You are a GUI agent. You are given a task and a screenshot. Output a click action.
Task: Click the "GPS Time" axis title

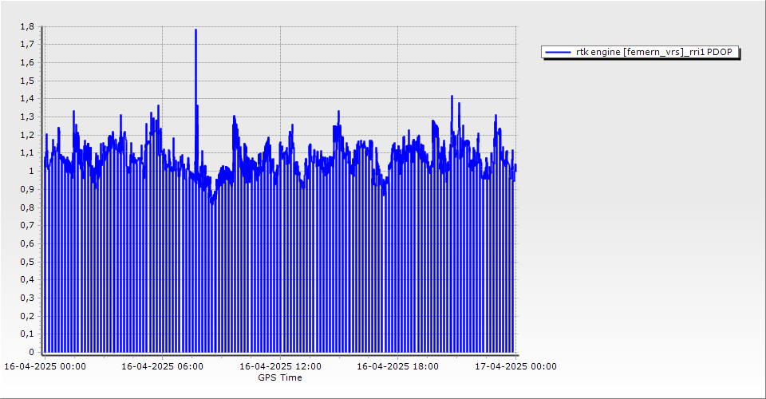click(279, 377)
